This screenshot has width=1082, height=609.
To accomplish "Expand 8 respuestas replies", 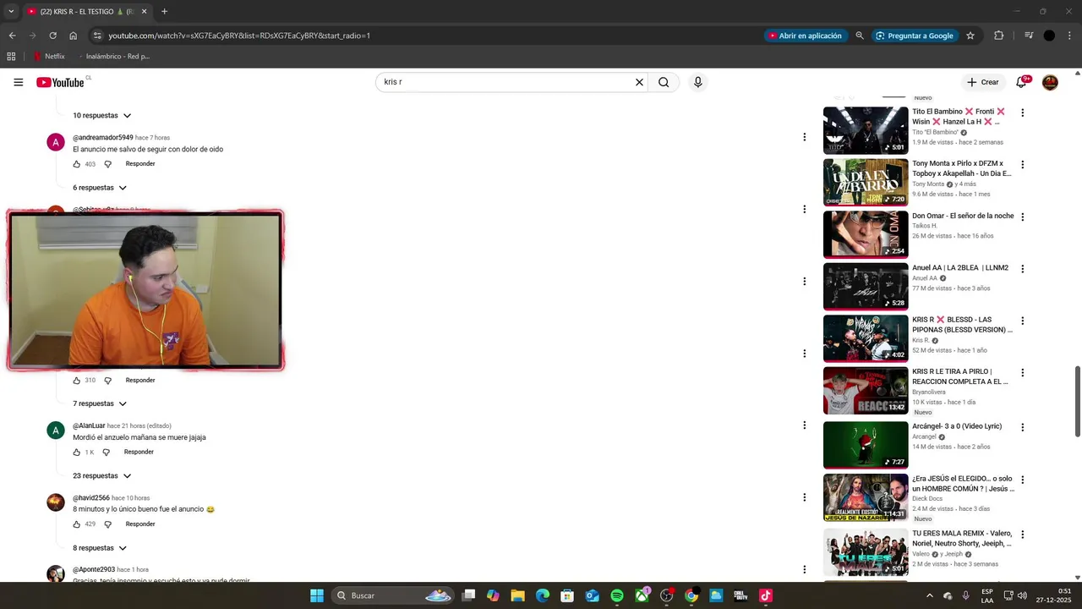I will (x=100, y=548).
